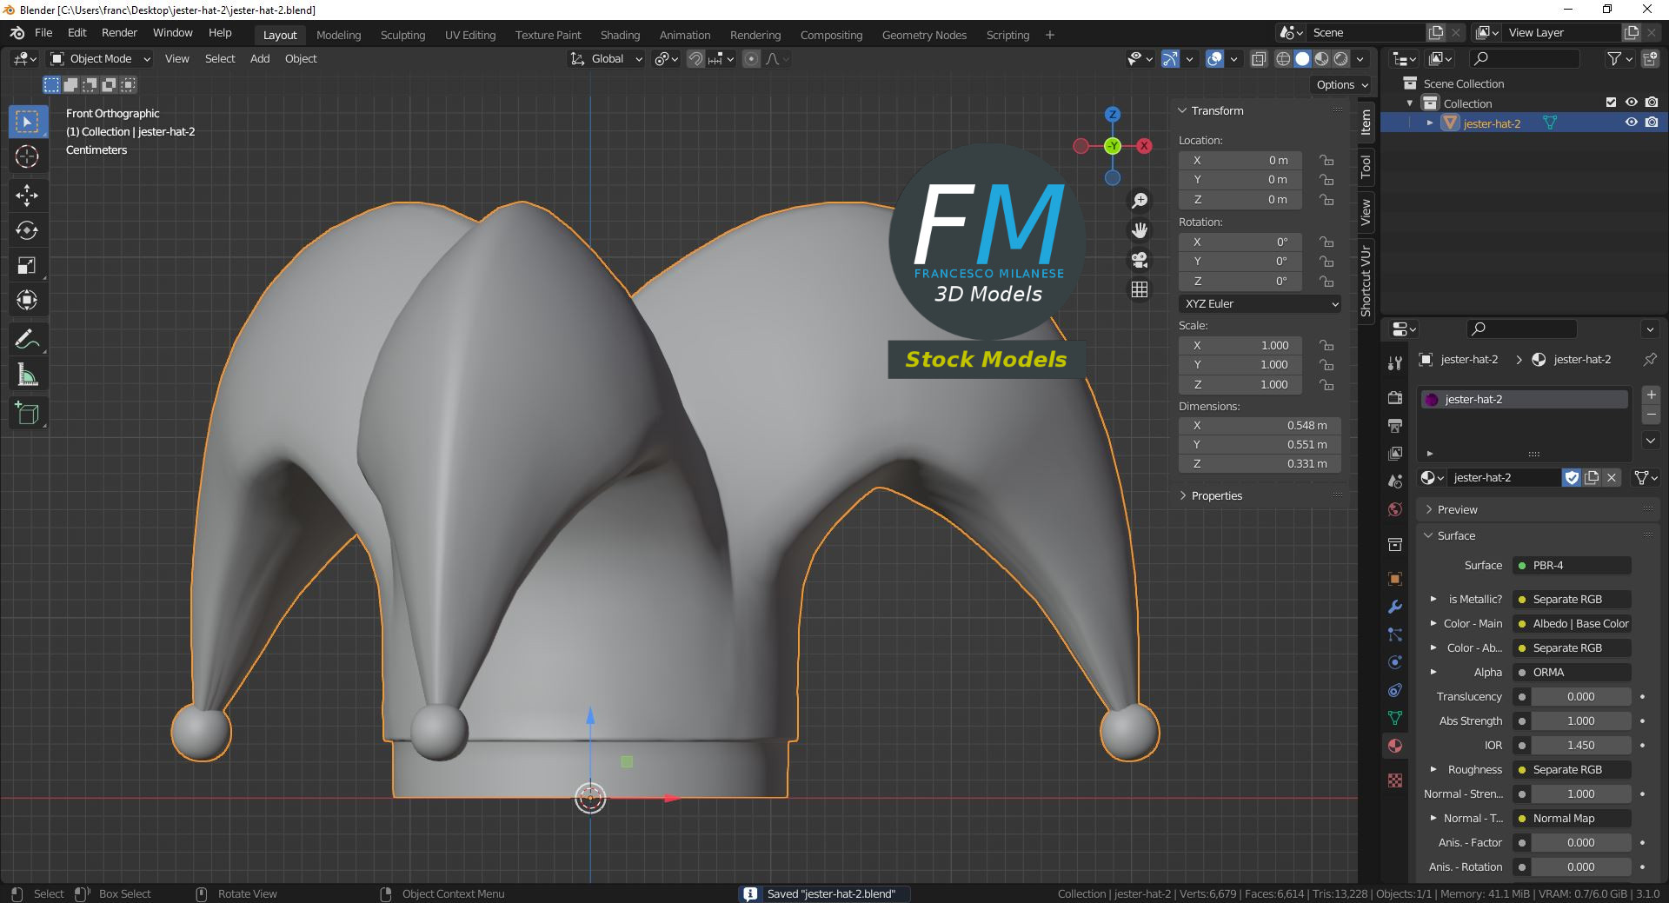
Task: Click the PBR-4 surface shader button
Action: coord(1572,566)
